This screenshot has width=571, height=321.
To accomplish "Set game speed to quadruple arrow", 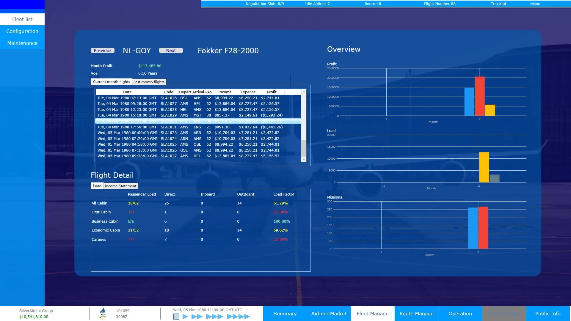I will tap(239, 317).
